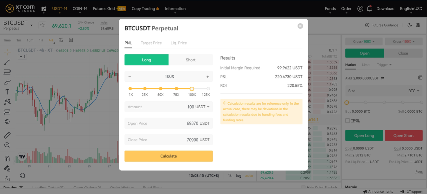Select the forecasting projection tool
Viewport: 427px width, 194px height.
click(x=7, y=112)
